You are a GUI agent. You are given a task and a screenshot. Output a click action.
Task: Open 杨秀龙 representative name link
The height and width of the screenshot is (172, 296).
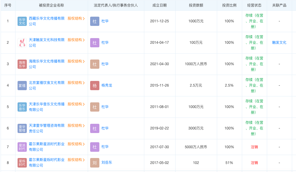107,85
